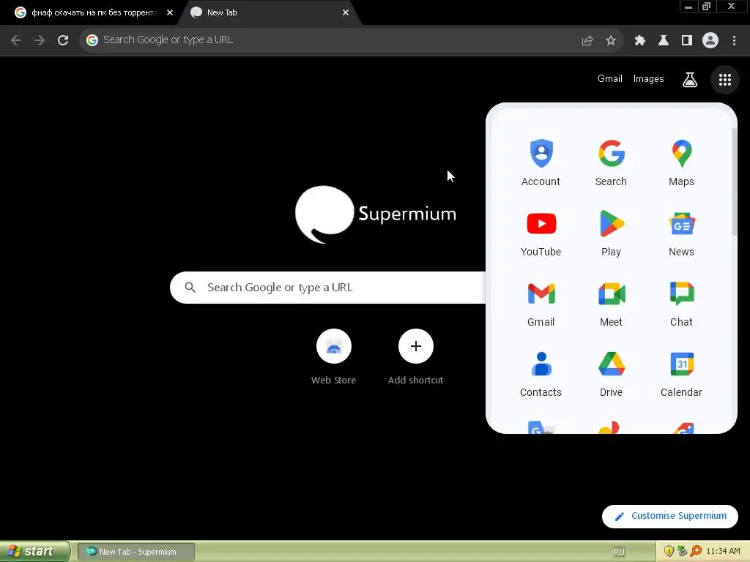The width and height of the screenshot is (750, 562).
Task: Open the Windows start menu
Action: point(34,552)
